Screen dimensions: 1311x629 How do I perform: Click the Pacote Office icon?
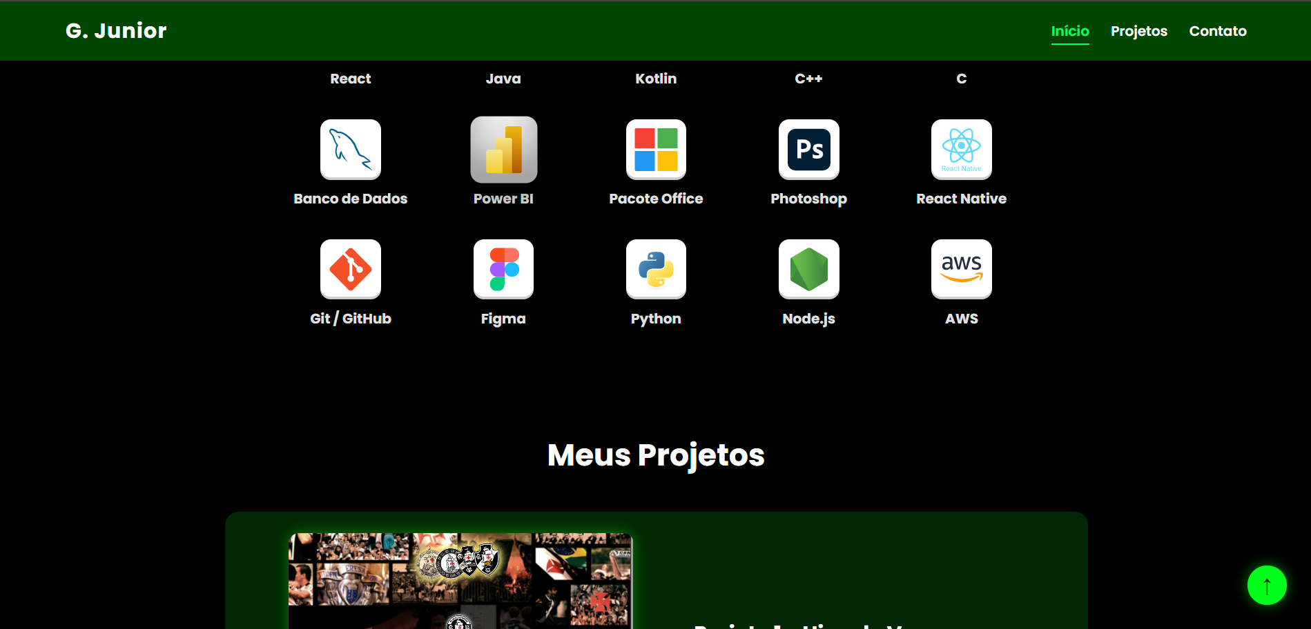click(656, 149)
